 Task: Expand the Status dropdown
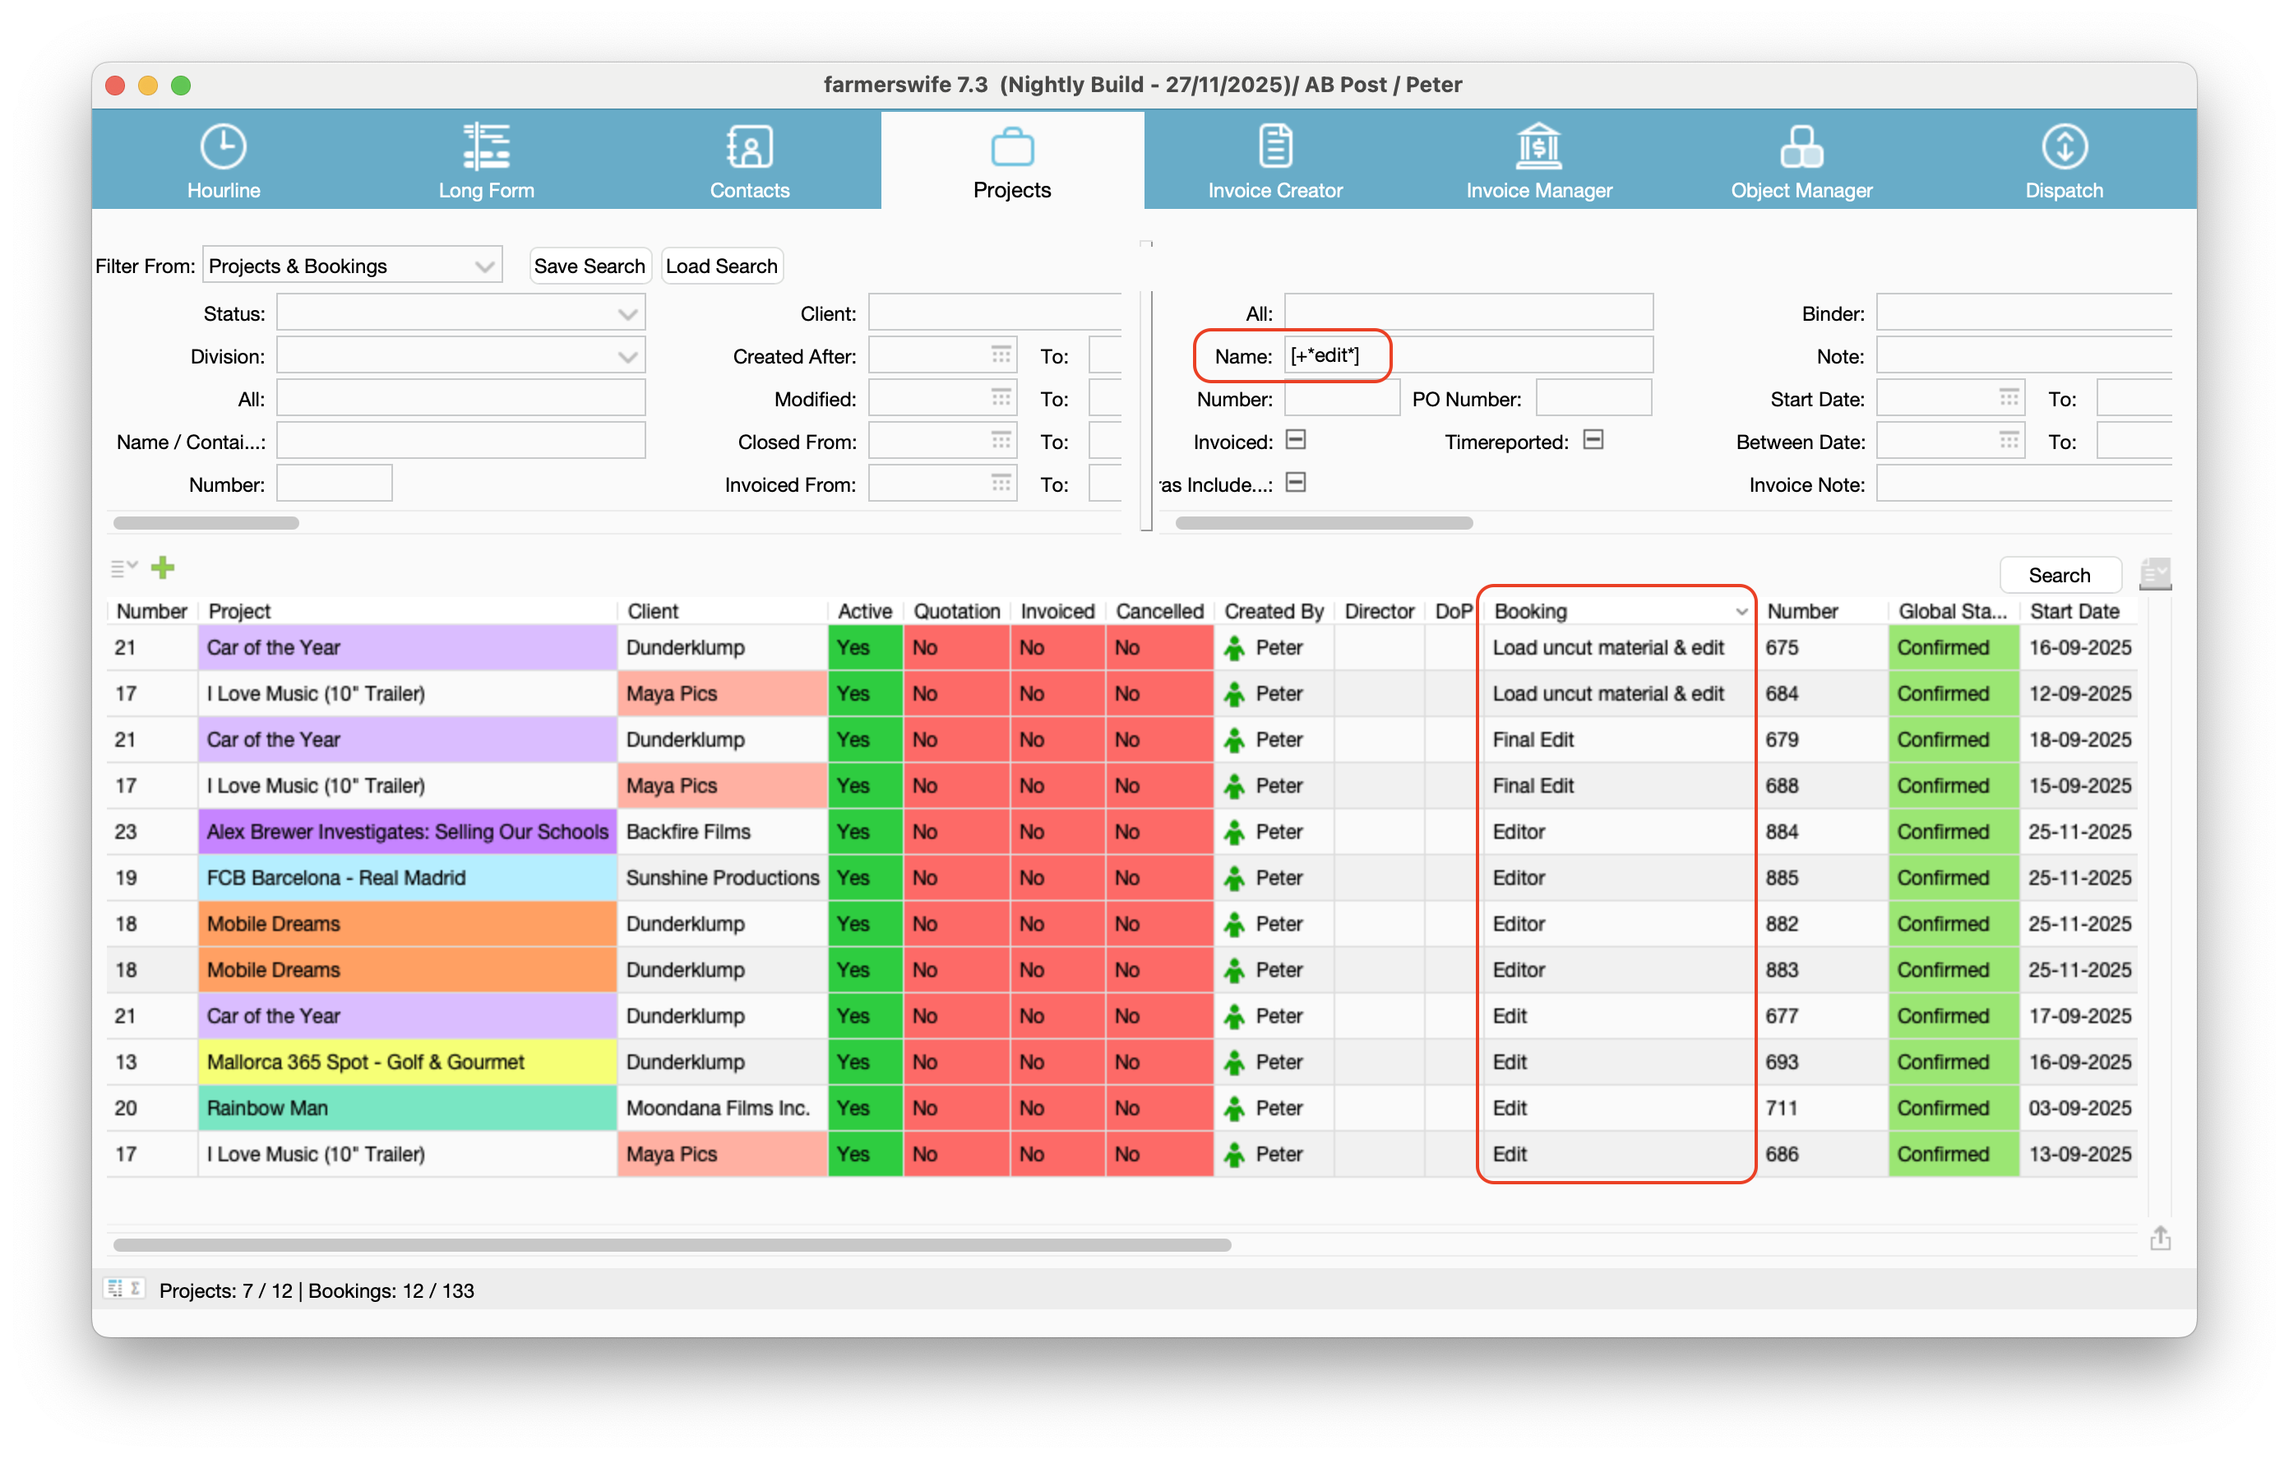(x=460, y=313)
